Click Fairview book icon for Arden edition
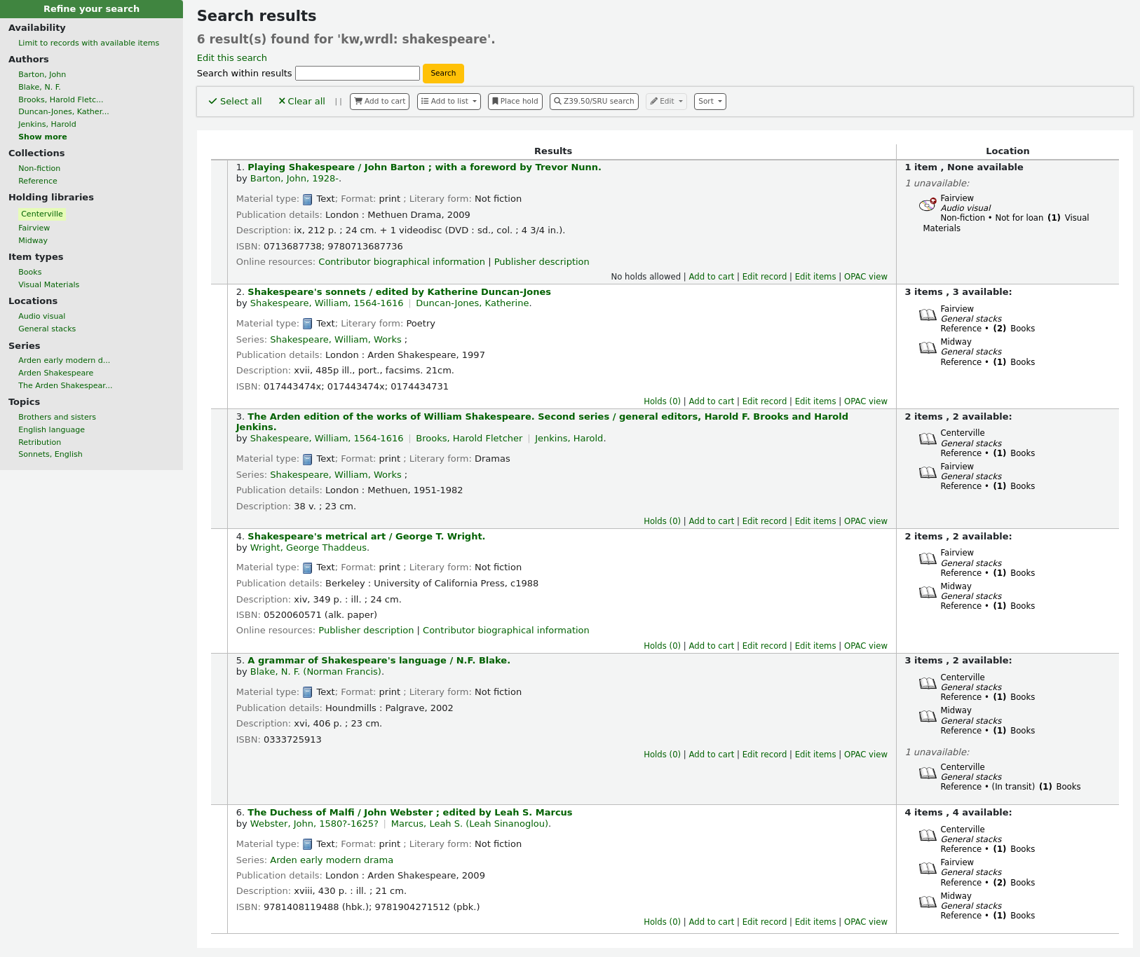The height and width of the screenshot is (957, 1140). point(928,473)
